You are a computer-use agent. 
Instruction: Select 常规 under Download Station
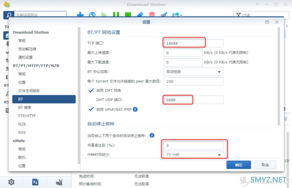click(x=22, y=41)
